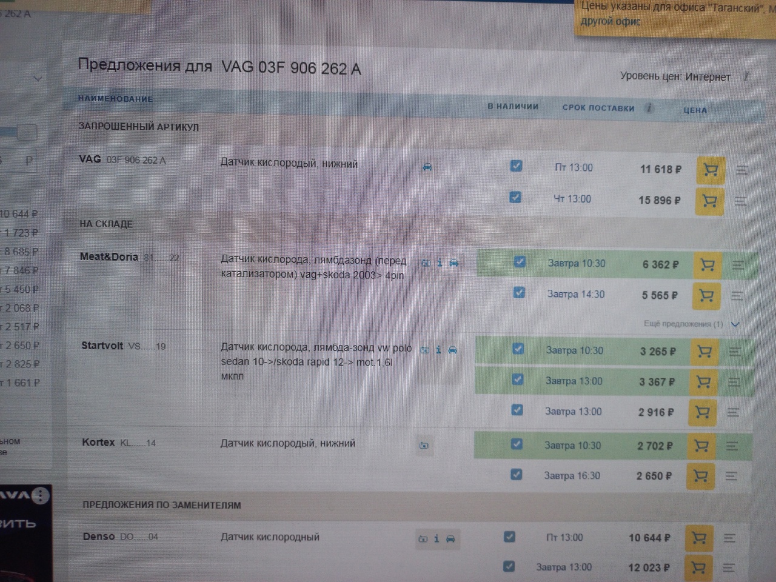Viewport: 776px width, 582px height.
Task: Open details menu for 5 565 ₽ offer
Action: coord(737,296)
